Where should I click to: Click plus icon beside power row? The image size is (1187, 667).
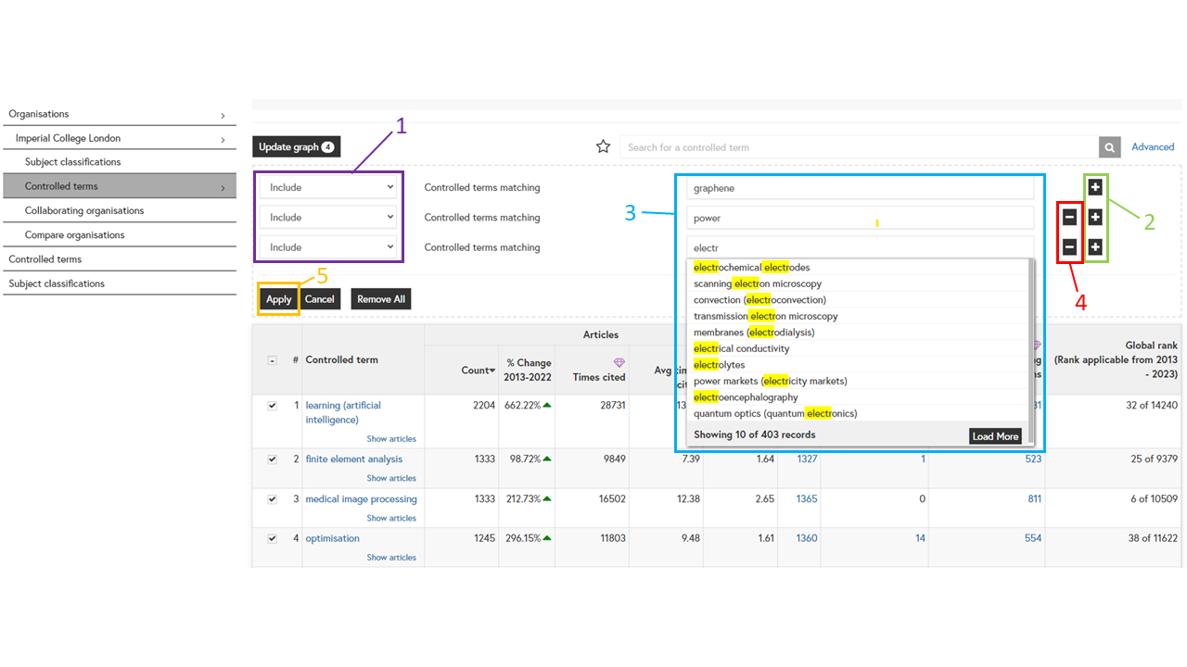click(x=1095, y=218)
